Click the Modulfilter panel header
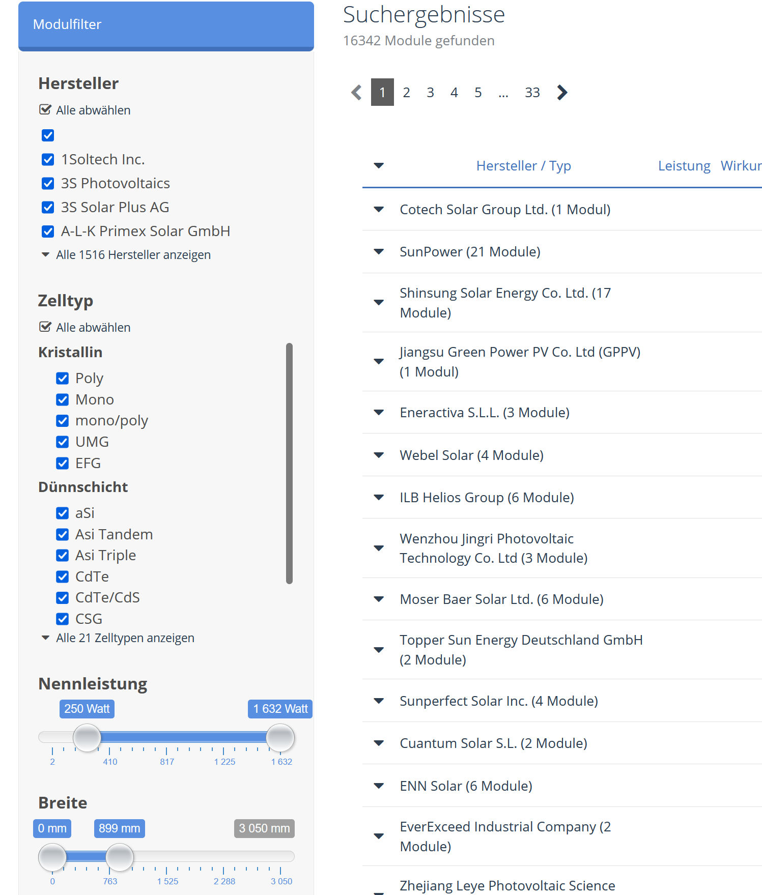762x895 pixels. [x=166, y=25]
